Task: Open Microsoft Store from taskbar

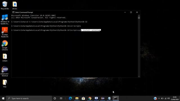Action: [x=83, y=98]
